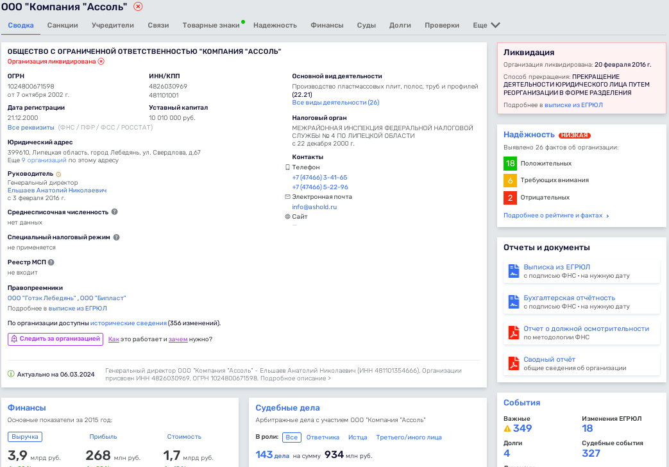
Task: Open the 143 дела link
Action: (272, 455)
